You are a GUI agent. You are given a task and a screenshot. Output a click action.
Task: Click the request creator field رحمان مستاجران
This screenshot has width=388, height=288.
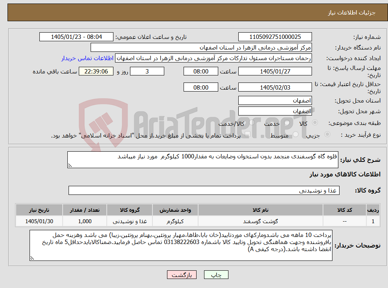coord(213,58)
